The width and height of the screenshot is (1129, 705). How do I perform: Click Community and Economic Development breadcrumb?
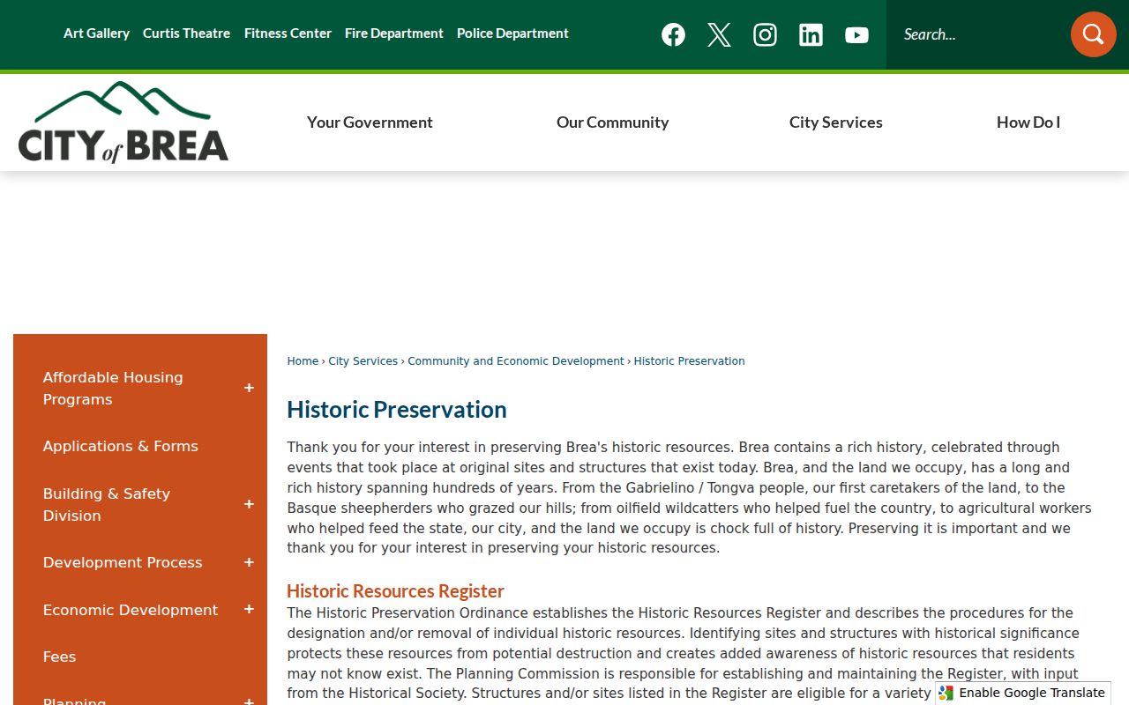pyautogui.click(x=516, y=361)
